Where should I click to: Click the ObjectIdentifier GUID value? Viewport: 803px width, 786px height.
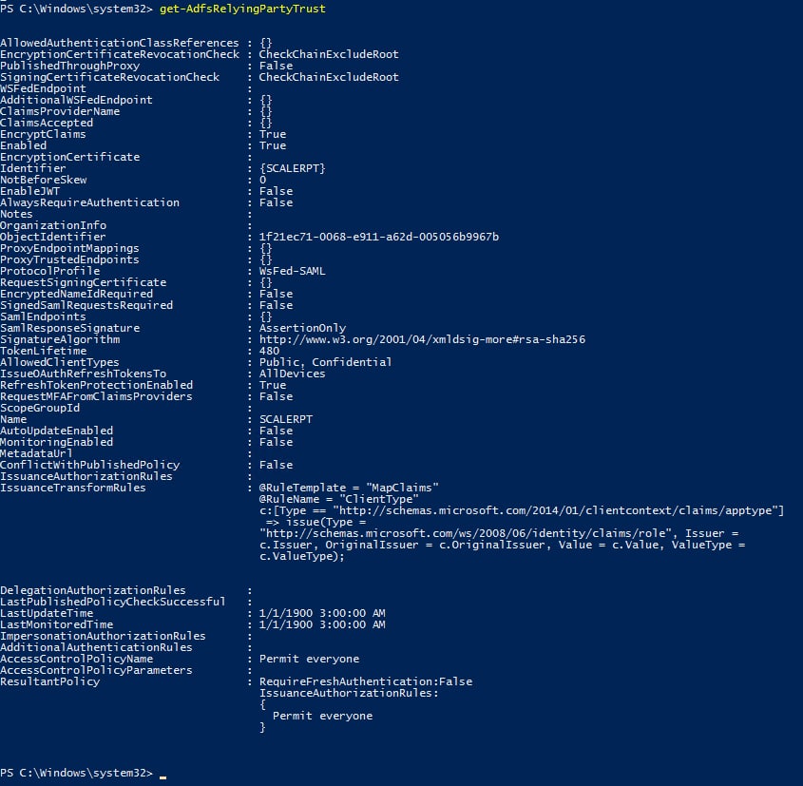[x=379, y=237]
